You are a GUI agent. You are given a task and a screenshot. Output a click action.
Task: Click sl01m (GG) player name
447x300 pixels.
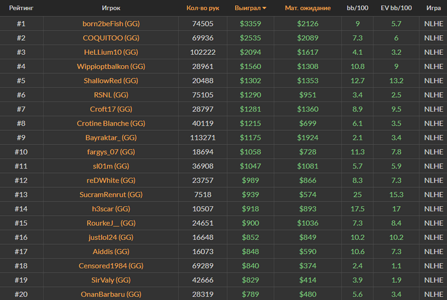(x=111, y=166)
